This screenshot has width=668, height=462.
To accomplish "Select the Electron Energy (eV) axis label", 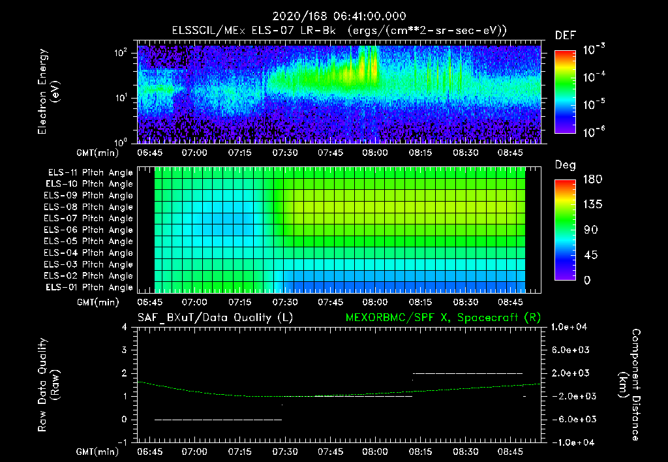I will pos(48,91).
